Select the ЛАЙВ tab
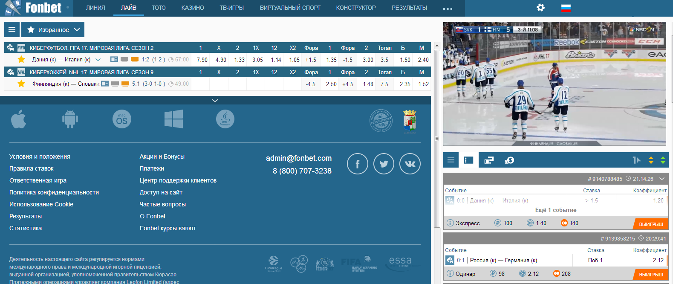 (x=129, y=8)
